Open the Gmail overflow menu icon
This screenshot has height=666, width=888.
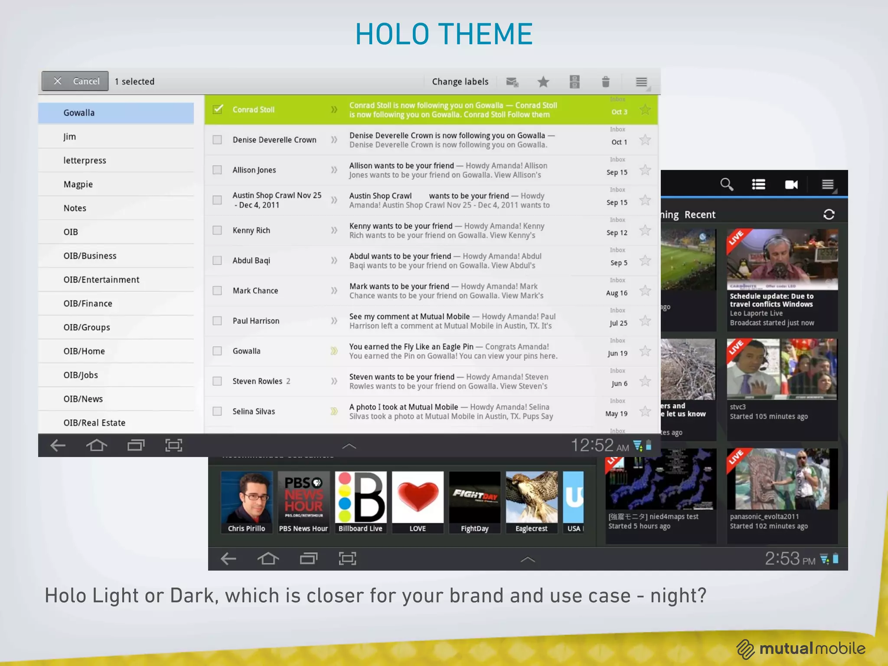point(642,82)
